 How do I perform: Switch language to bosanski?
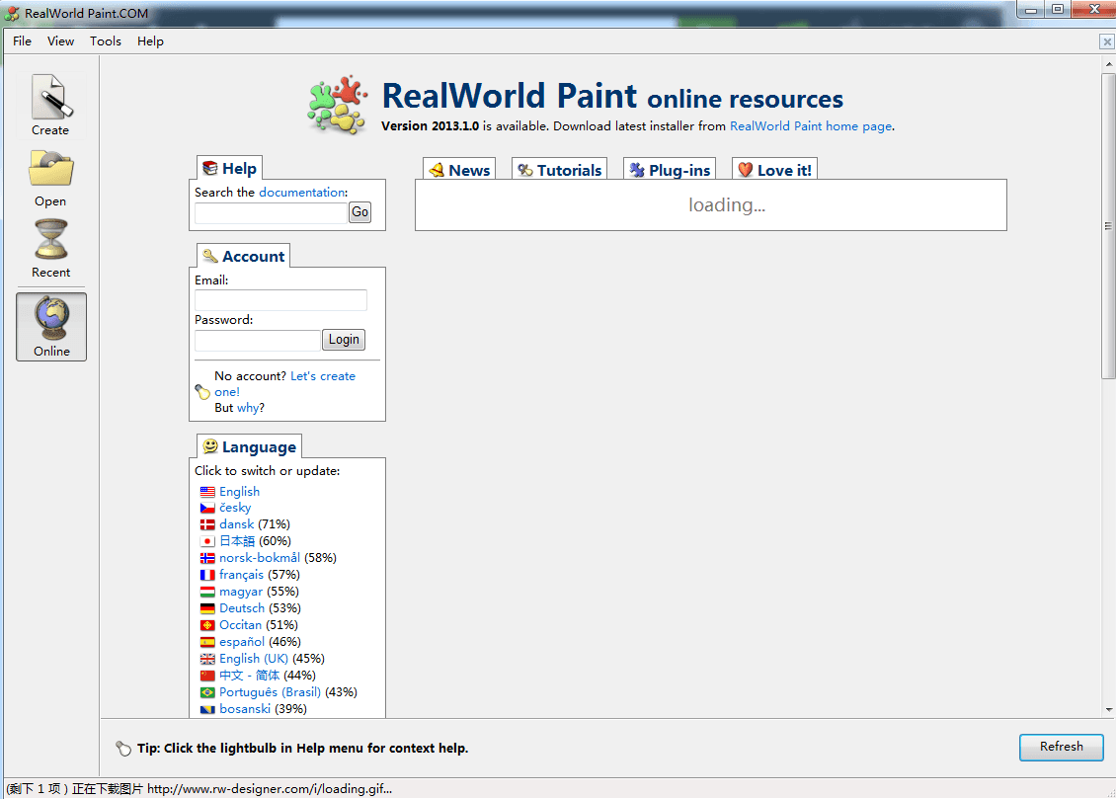tap(245, 709)
